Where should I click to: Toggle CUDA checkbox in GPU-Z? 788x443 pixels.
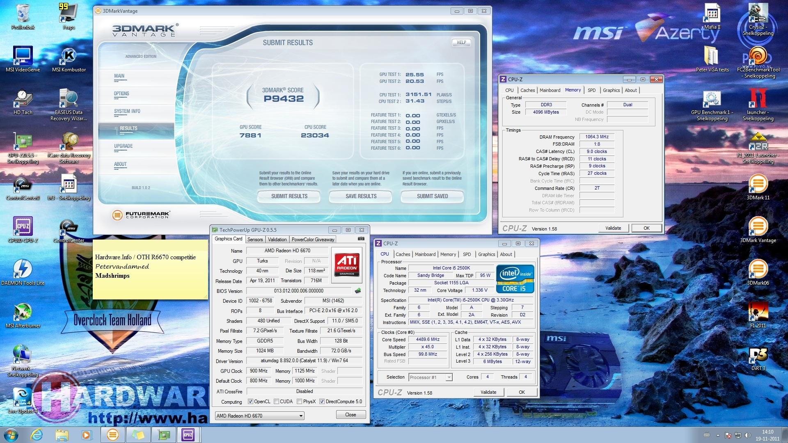pyautogui.click(x=277, y=402)
